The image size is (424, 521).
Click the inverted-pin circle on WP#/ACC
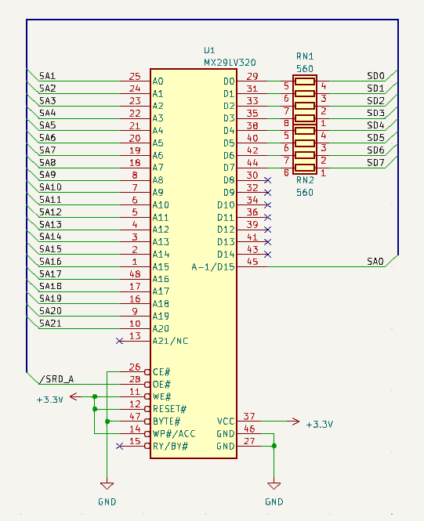tap(147, 433)
